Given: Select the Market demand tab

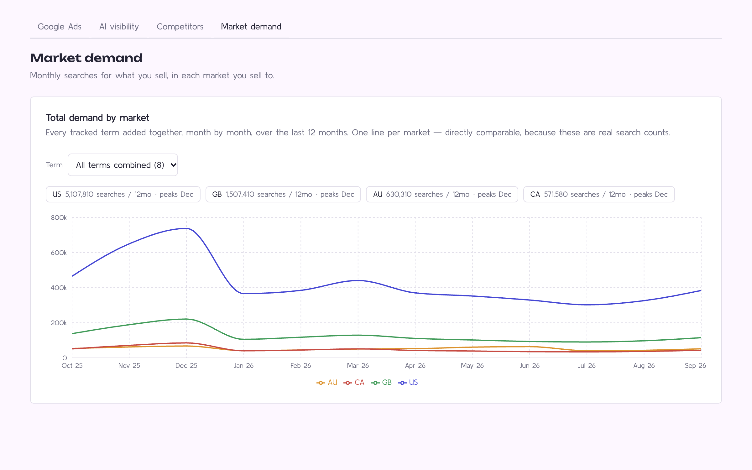Looking at the screenshot, I should pyautogui.click(x=251, y=27).
